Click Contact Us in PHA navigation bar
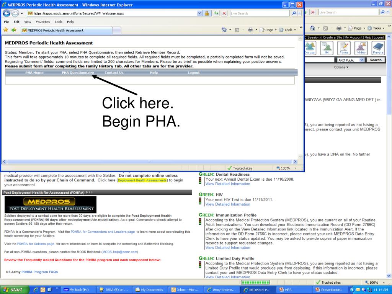Image resolution: width=392 pixels, height=294 pixels. [x=114, y=73]
